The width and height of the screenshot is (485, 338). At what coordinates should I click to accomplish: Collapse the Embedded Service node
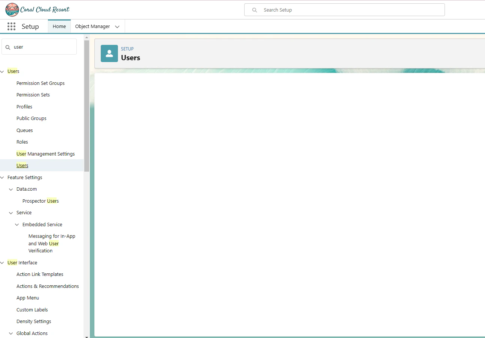click(17, 225)
